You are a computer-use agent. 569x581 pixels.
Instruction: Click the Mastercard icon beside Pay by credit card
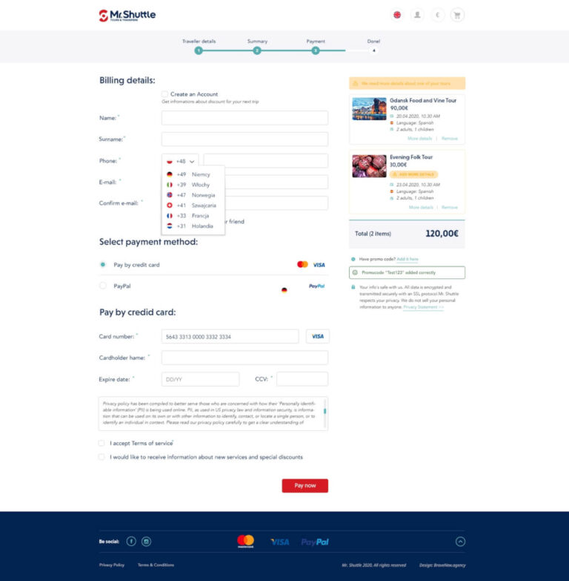[x=302, y=265]
